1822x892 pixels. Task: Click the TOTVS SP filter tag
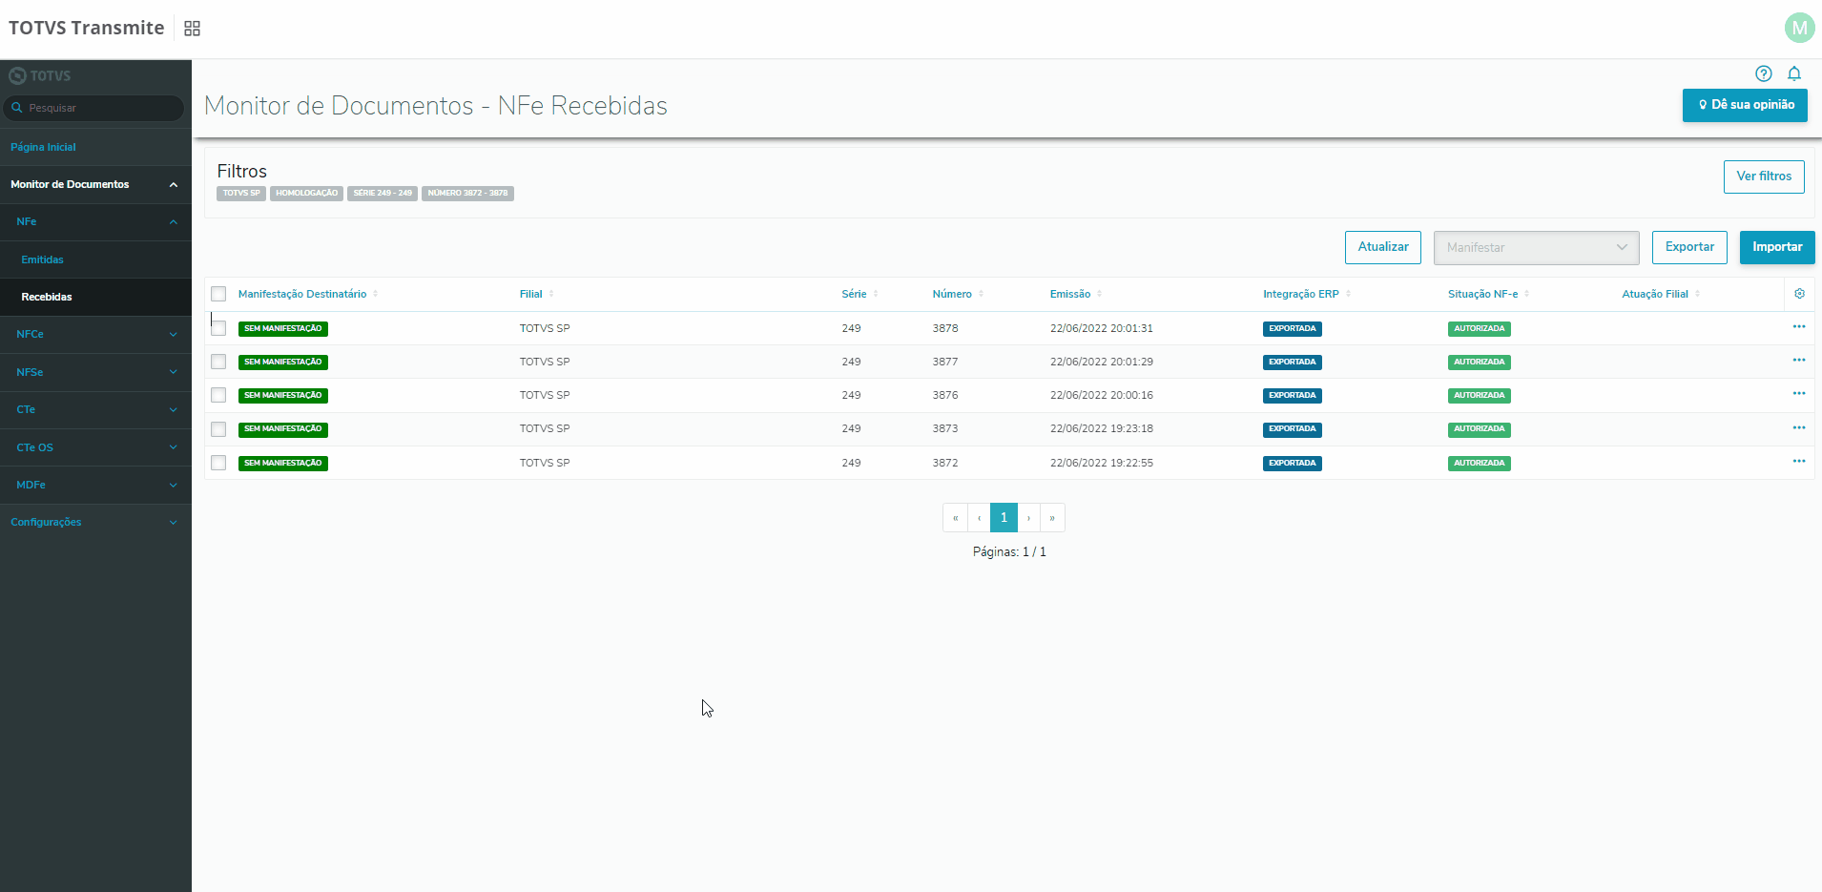pyautogui.click(x=241, y=194)
